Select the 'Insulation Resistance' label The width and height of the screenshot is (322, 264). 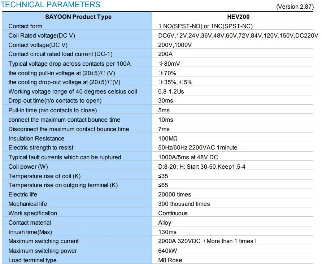tap(36, 138)
